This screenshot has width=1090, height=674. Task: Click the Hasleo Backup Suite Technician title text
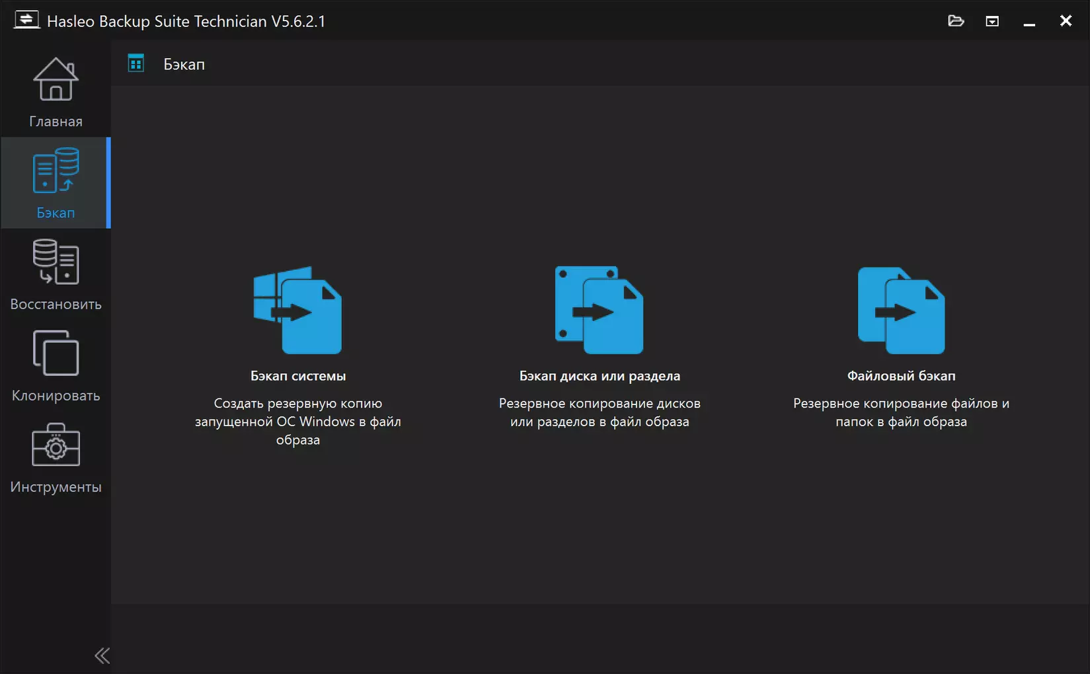tap(186, 21)
